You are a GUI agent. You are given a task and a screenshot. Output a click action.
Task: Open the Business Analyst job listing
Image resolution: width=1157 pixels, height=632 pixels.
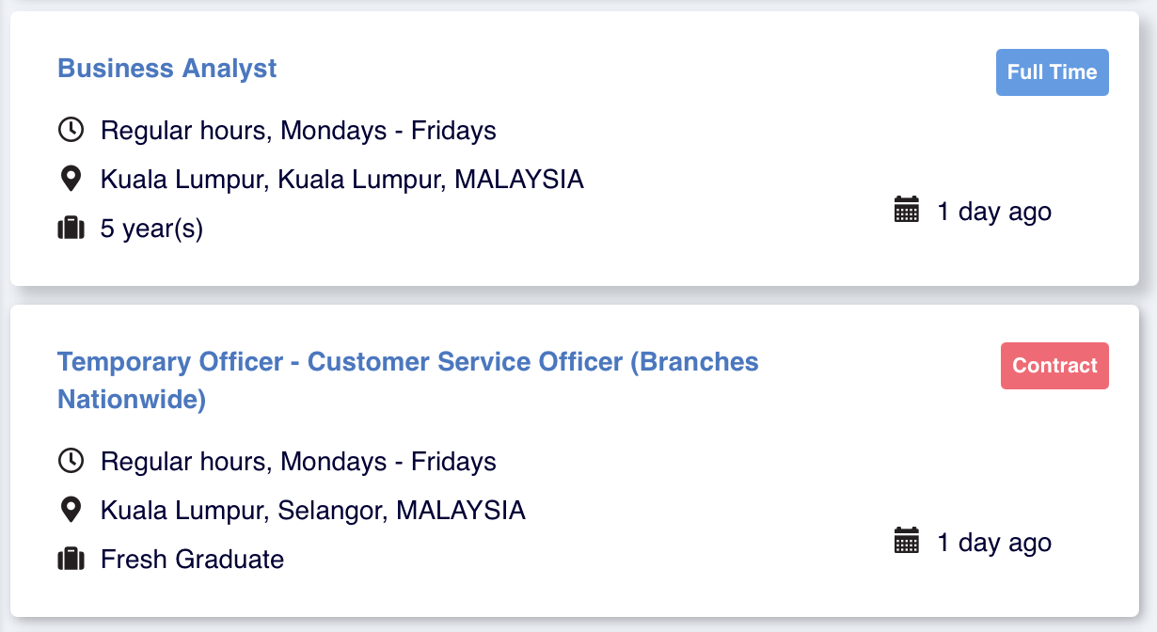pyautogui.click(x=167, y=69)
